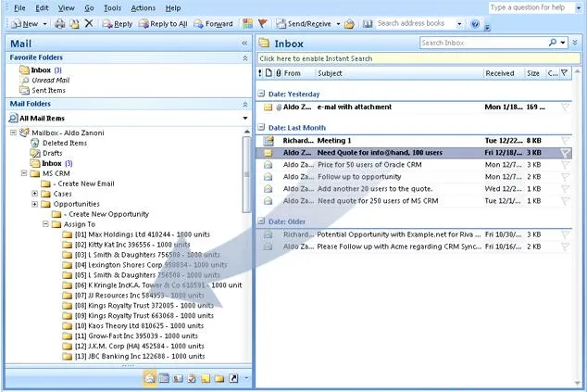Click Send/Receive in the toolbar

pyautogui.click(x=304, y=24)
